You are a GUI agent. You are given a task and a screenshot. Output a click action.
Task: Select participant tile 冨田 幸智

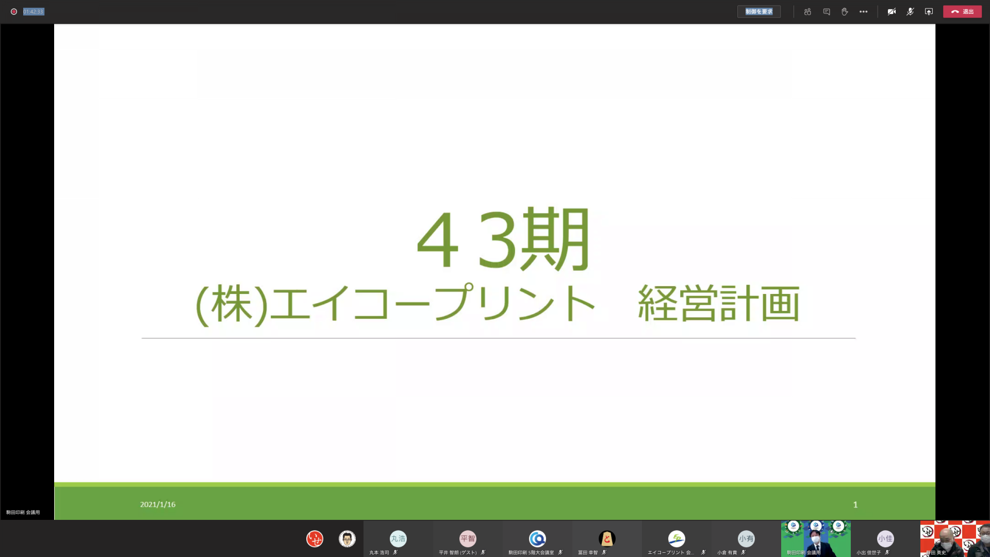(x=607, y=539)
